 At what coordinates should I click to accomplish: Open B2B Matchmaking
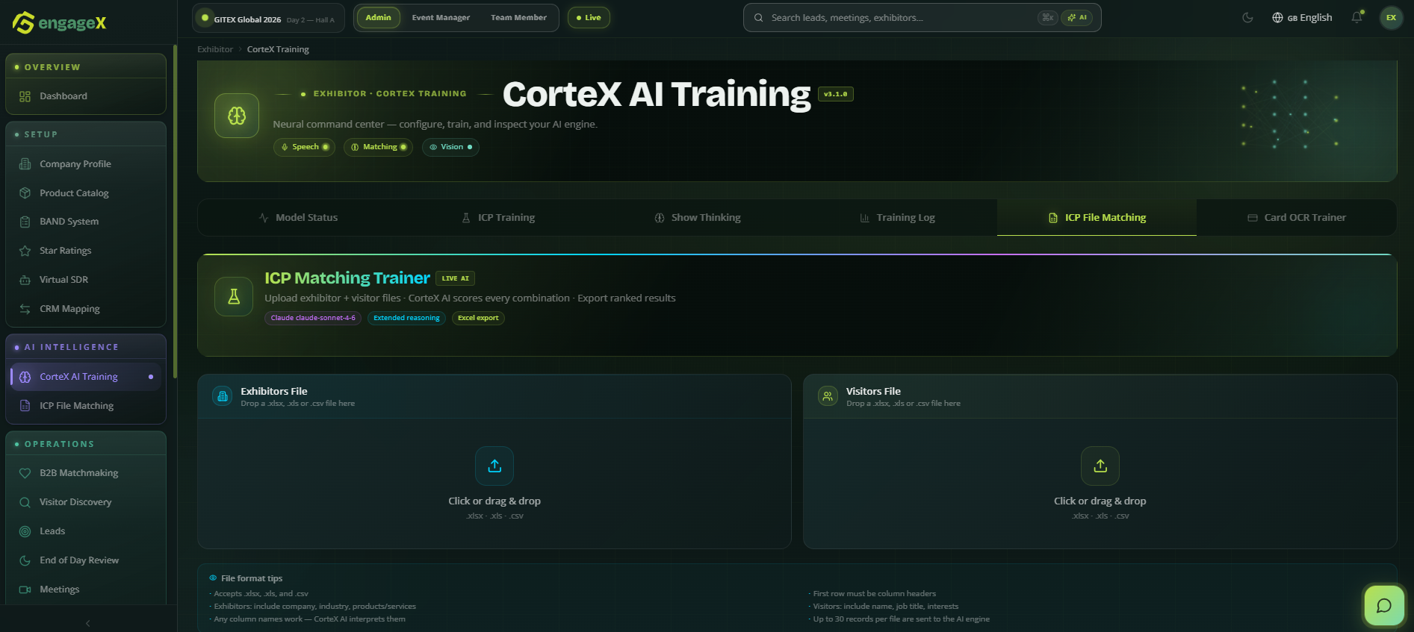pyautogui.click(x=86, y=473)
